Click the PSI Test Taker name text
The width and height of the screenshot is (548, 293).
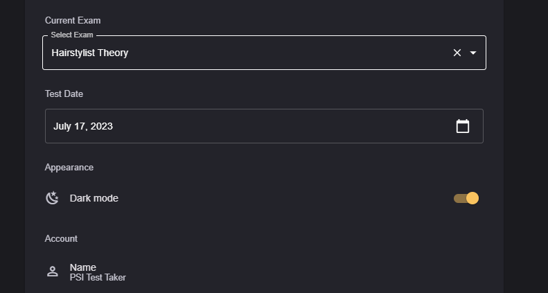[x=98, y=278]
